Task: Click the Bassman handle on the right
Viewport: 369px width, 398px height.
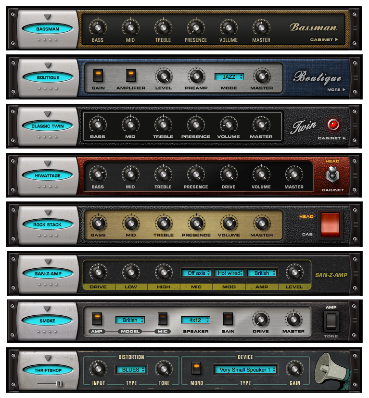Action: tap(355, 29)
